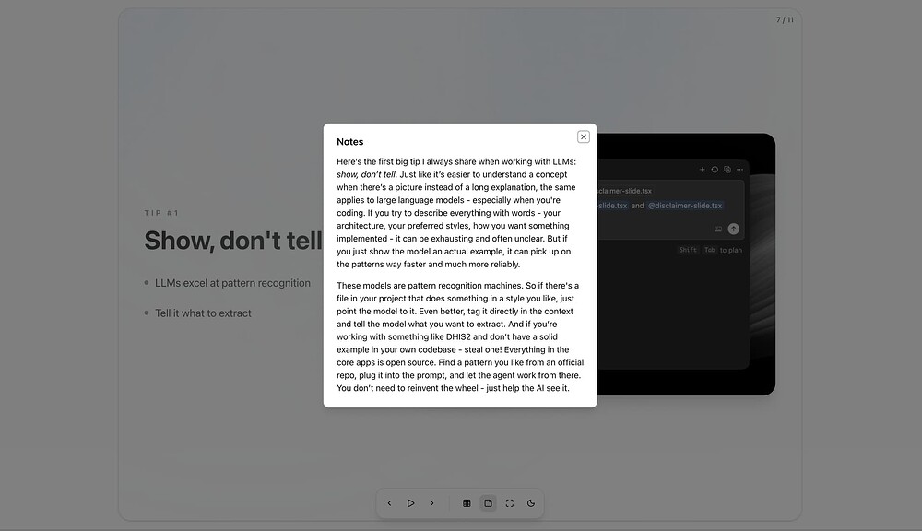
Task: Click the Tab key hint badge
Action: pos(710,250)
